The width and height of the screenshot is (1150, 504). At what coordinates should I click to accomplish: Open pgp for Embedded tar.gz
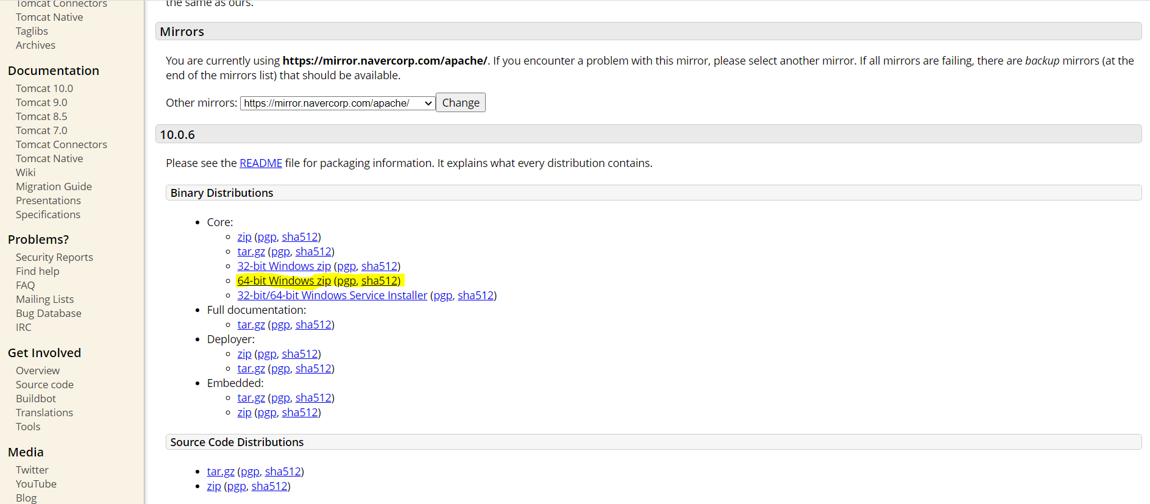pos(280,398)
